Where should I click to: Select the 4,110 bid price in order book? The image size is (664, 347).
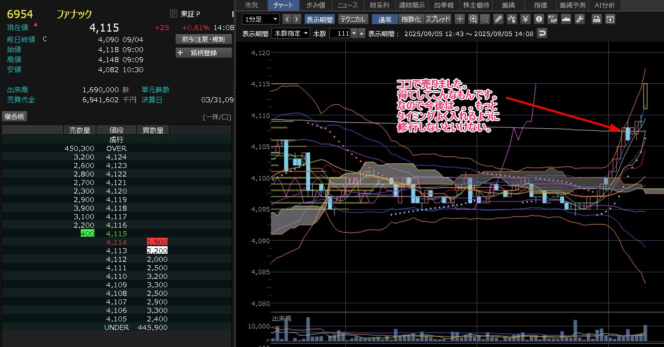pyautogui.click(x=116, y=276)
